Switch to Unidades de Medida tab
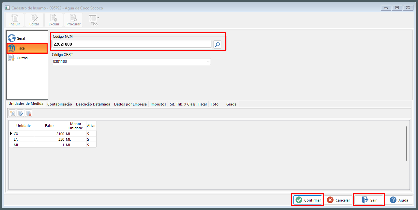 26,104
